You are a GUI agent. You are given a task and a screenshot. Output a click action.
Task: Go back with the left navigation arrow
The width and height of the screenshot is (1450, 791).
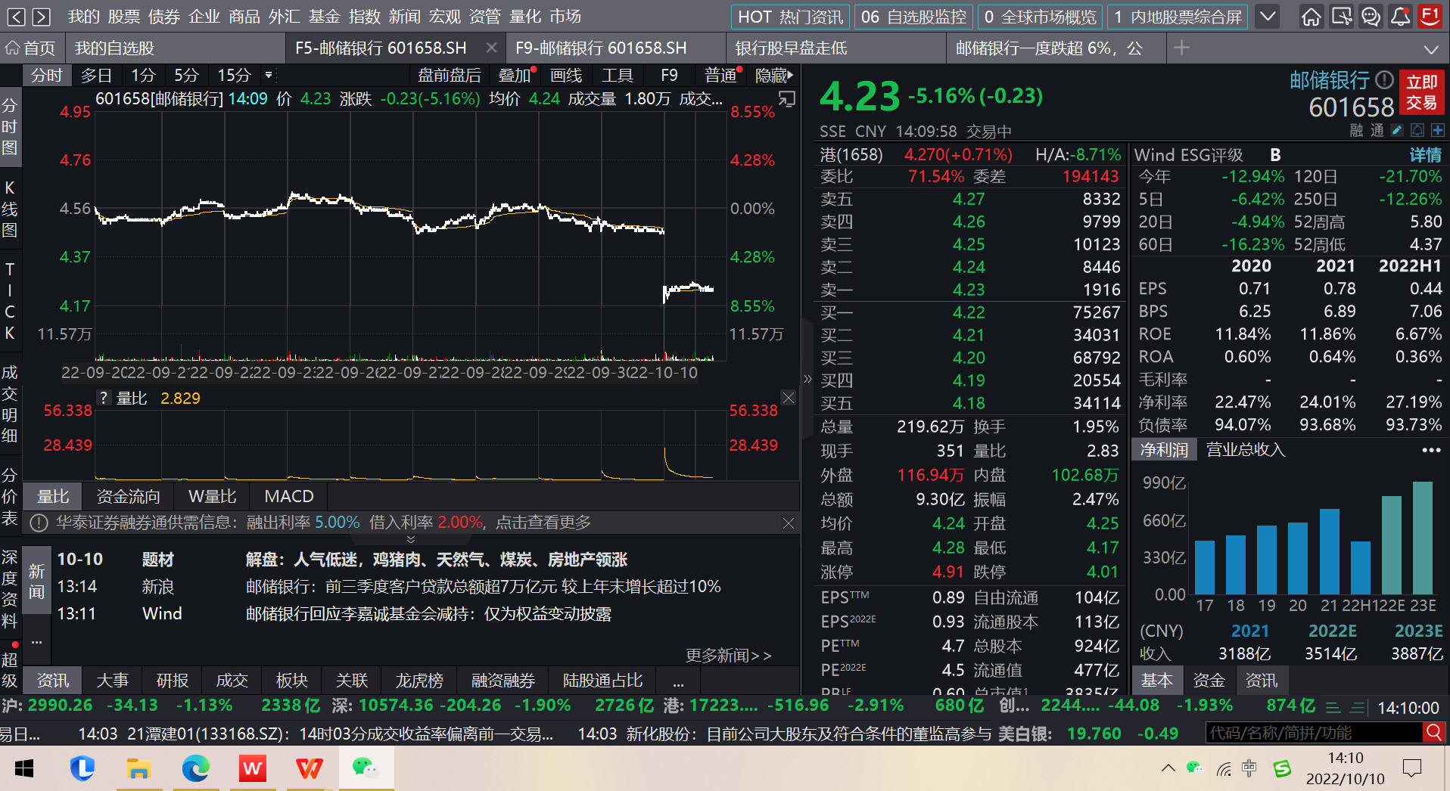pyautogui.click(x=17, y=17)
